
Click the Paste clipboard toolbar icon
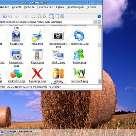(x=27, y=16)
